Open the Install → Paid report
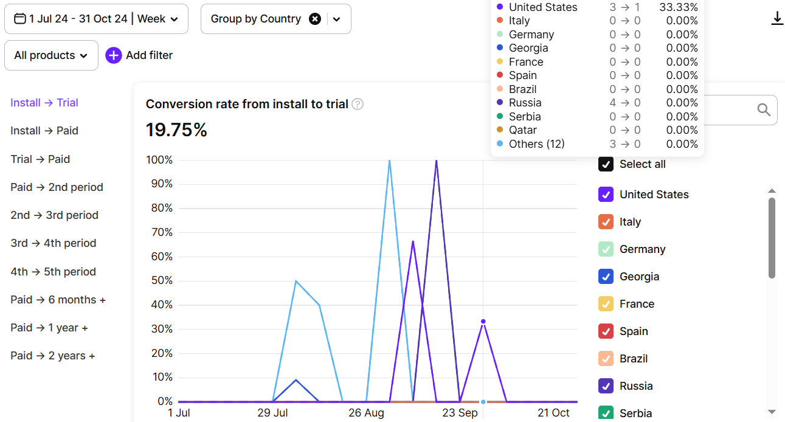 [44, 131]
